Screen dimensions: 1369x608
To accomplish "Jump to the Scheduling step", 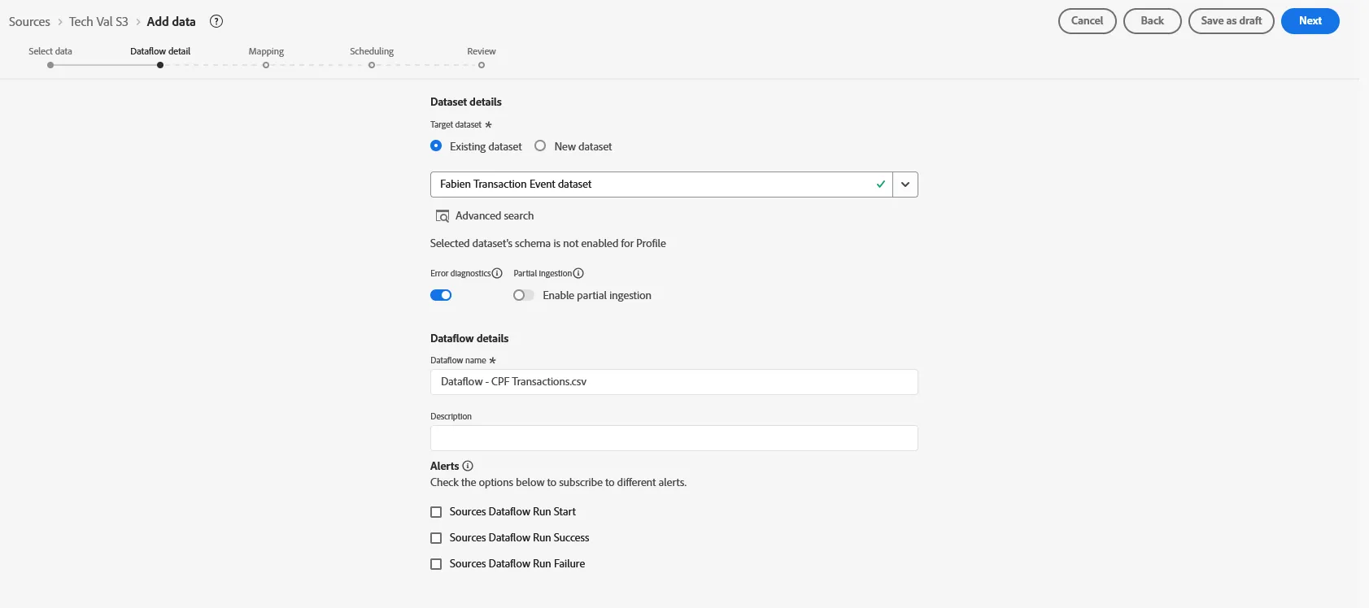I will click(x=372, y=57).
